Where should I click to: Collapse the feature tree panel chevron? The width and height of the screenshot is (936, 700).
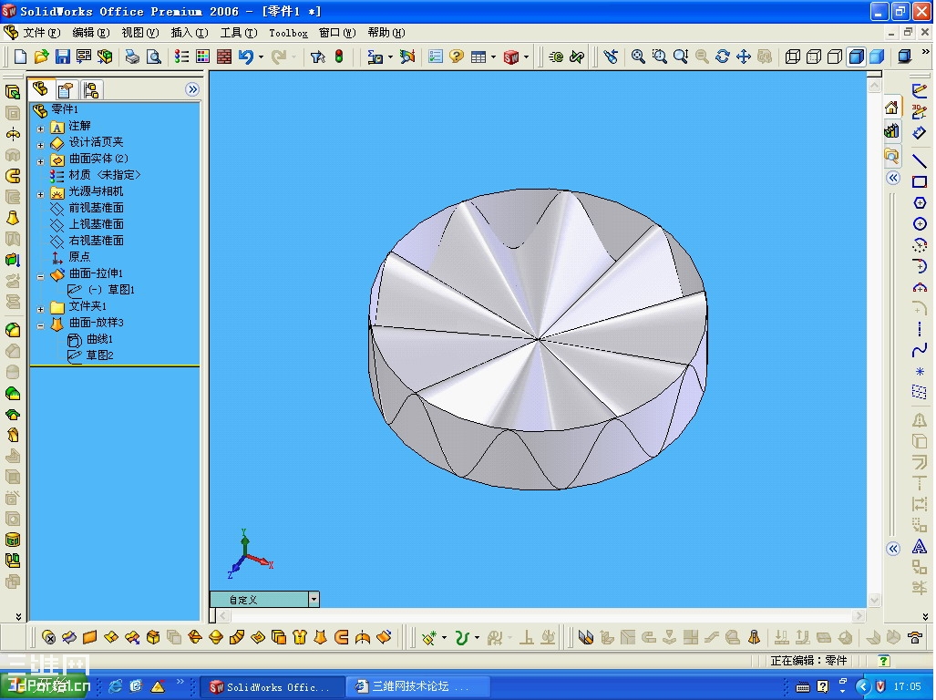point(192,89)
